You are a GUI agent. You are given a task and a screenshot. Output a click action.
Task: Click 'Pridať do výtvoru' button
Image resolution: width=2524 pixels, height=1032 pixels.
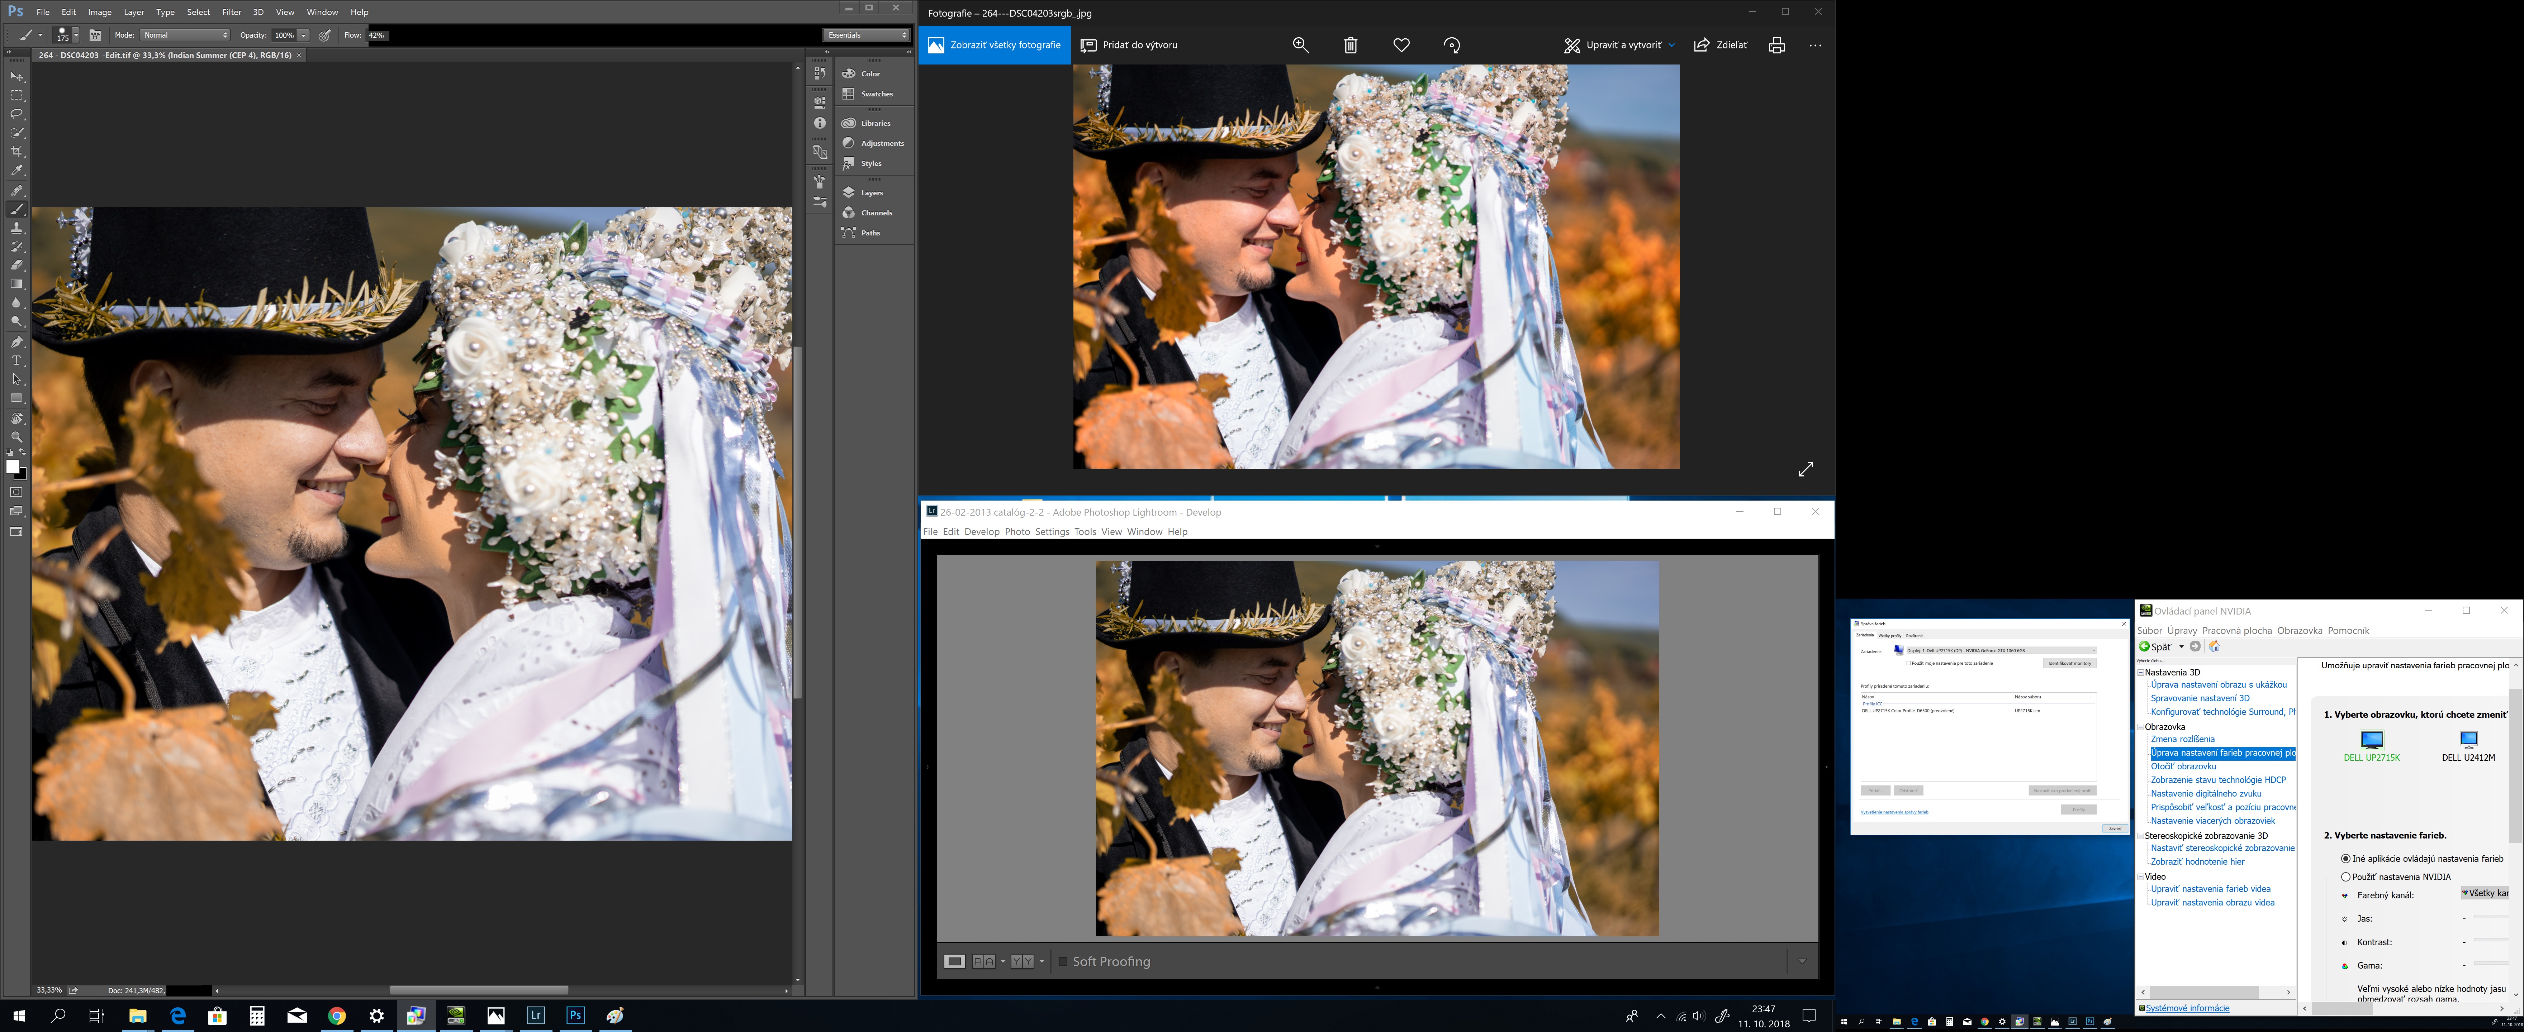tap(1129, 45)
